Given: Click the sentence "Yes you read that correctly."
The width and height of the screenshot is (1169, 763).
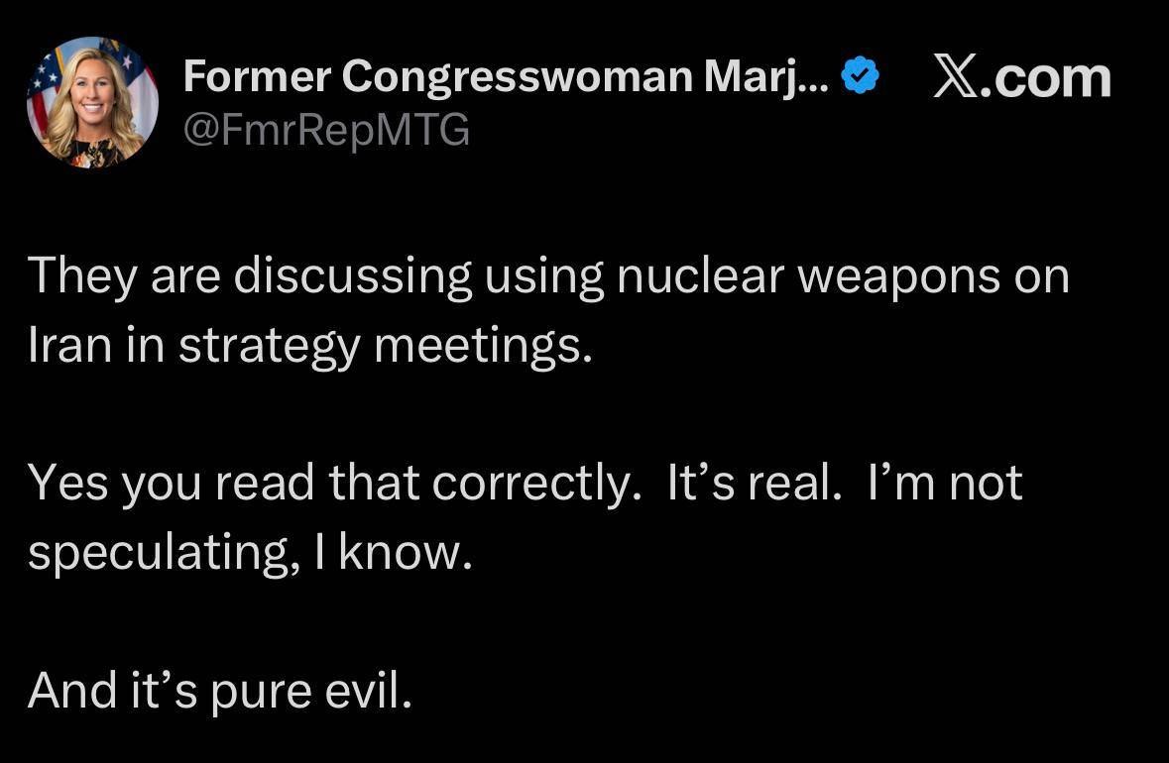Looking at the screenshot, I should click(335, 485).
